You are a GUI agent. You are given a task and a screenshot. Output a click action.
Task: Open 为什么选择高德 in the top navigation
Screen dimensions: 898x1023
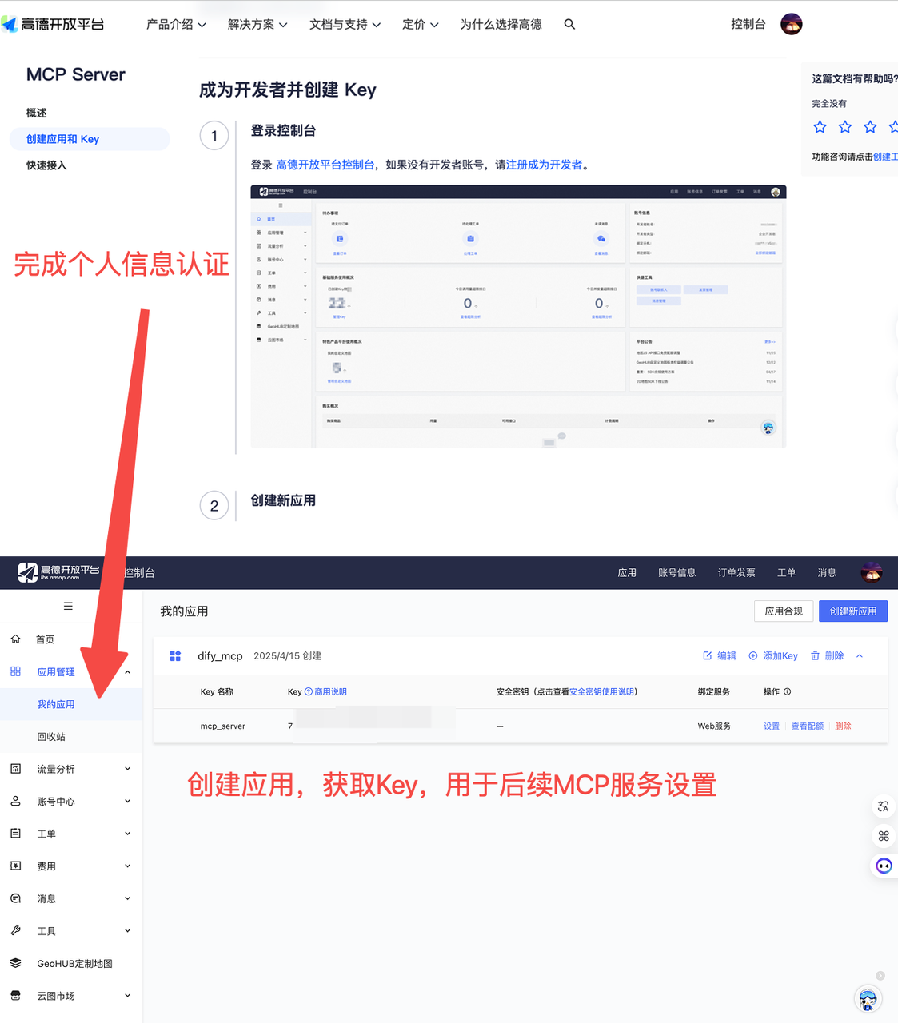click(501, 25)
